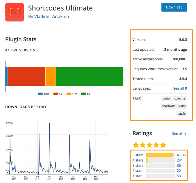This screenshot has height=183, width=196.
Task: Click the 22 two-star count
Action: click(179, 171)
